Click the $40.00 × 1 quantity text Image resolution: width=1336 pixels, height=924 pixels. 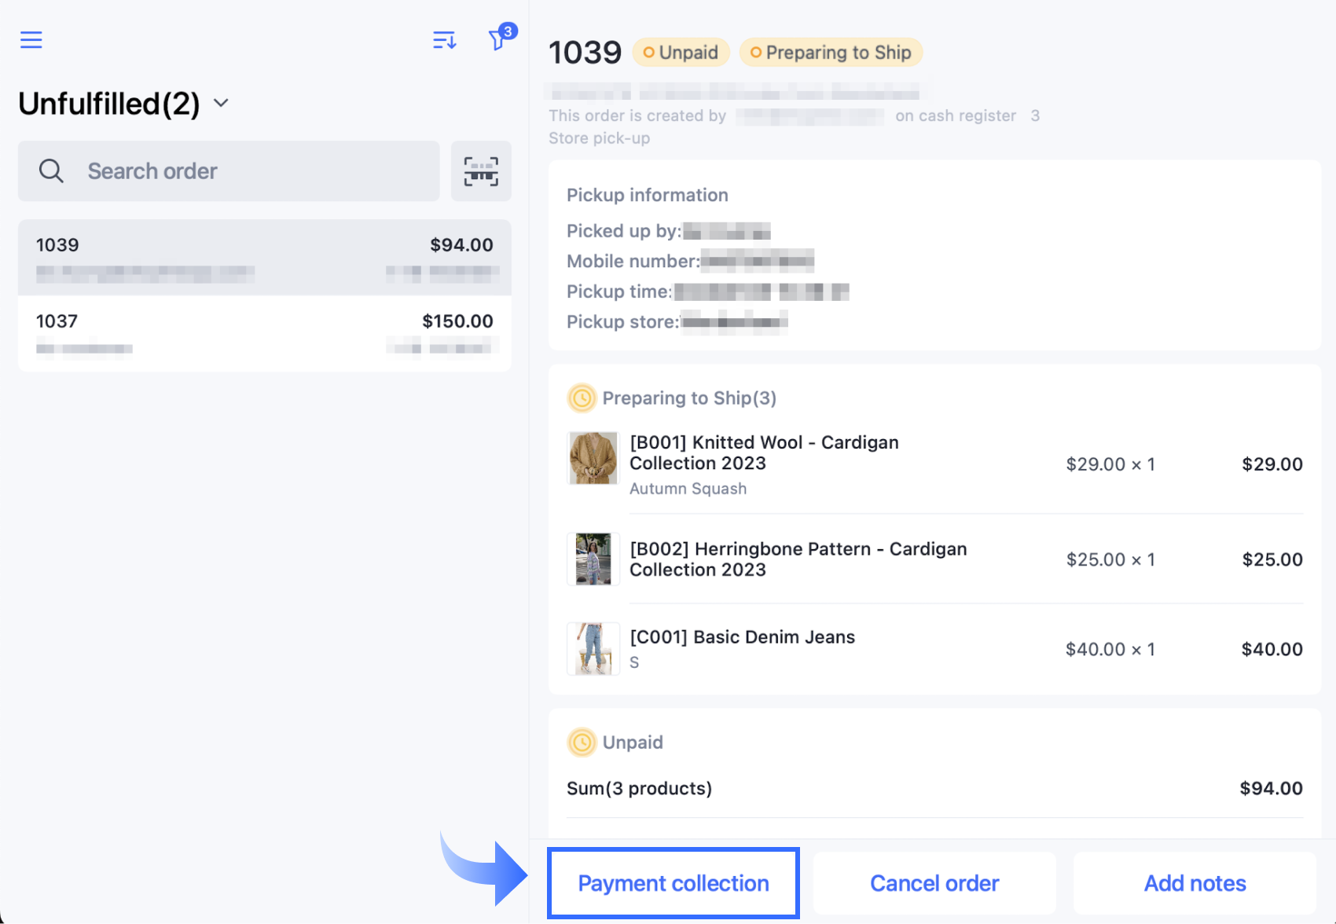(1110, 649)
